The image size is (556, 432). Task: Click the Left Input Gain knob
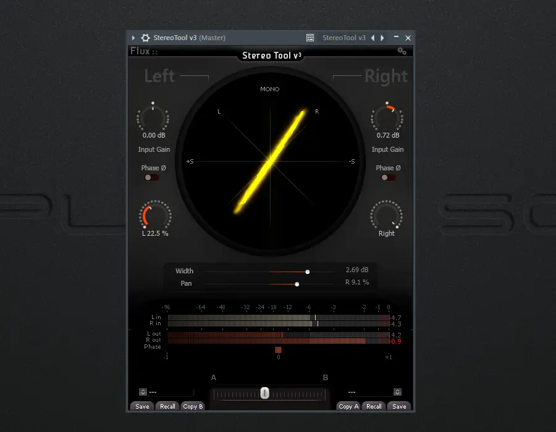tap(153, 118)
